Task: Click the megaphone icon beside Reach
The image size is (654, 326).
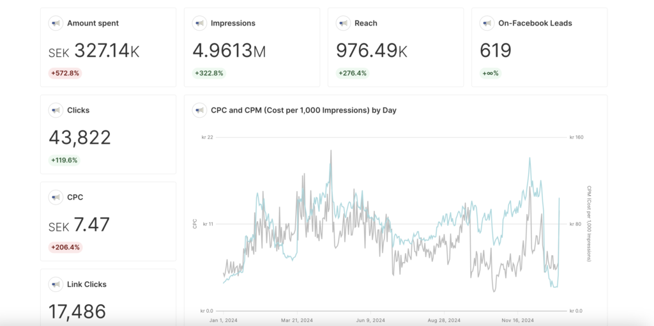Action: tap(343, 24)
